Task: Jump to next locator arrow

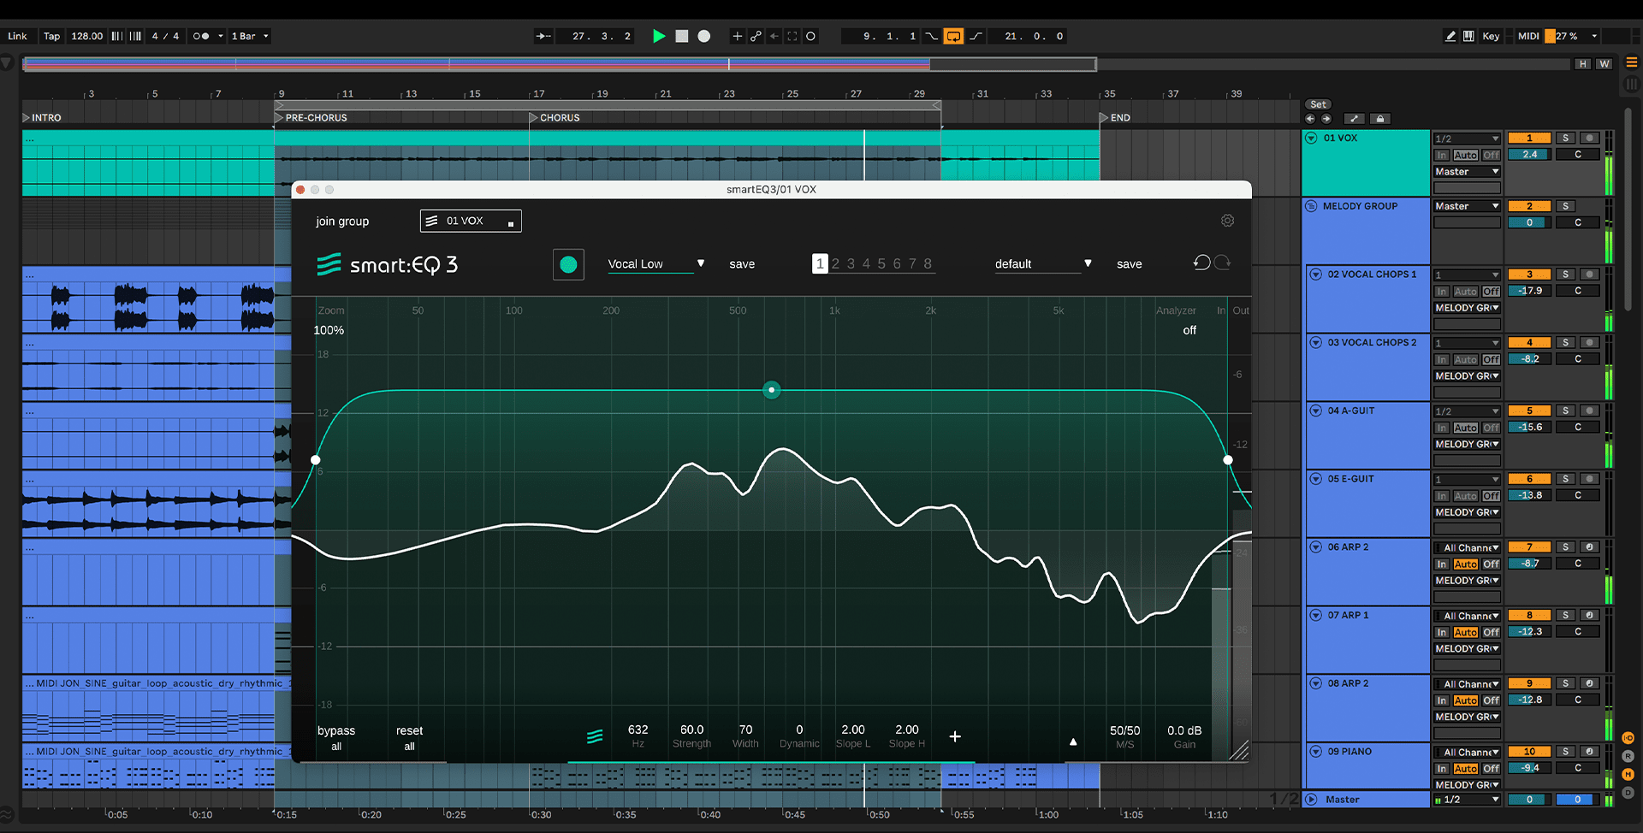Action: pyautogui.click(x=1326, y=119)
